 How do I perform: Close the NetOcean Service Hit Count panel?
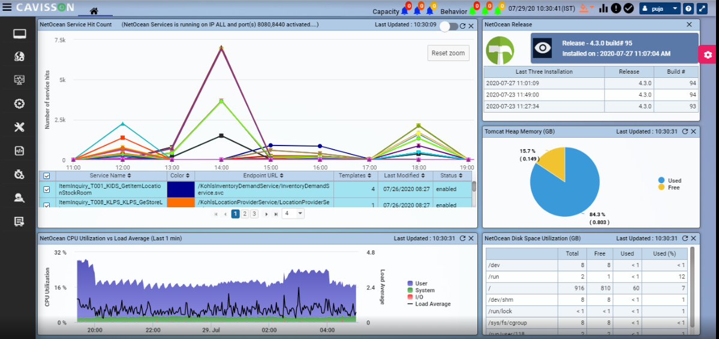tap(471, 26)
